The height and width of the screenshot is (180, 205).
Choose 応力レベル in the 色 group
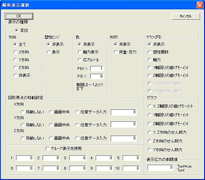click(x=88, y=60)
